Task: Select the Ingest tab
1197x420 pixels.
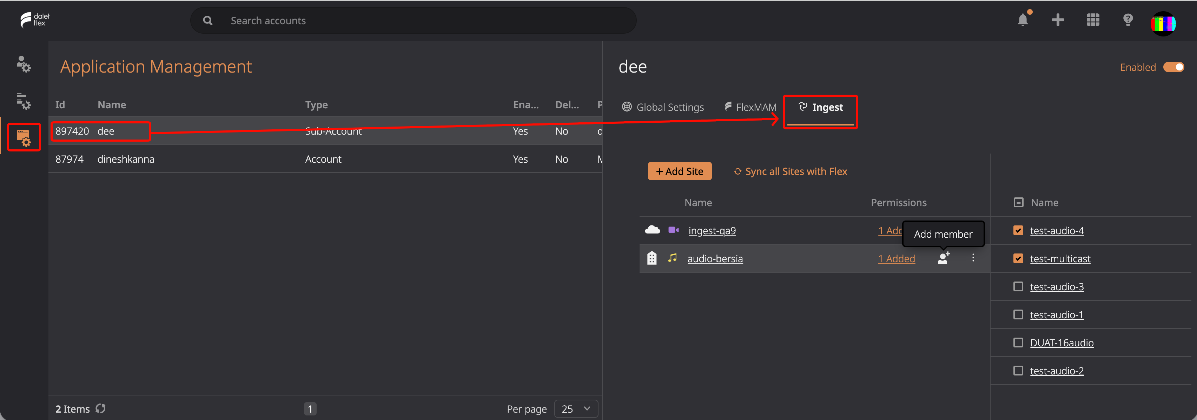Action: pos(820,107)
